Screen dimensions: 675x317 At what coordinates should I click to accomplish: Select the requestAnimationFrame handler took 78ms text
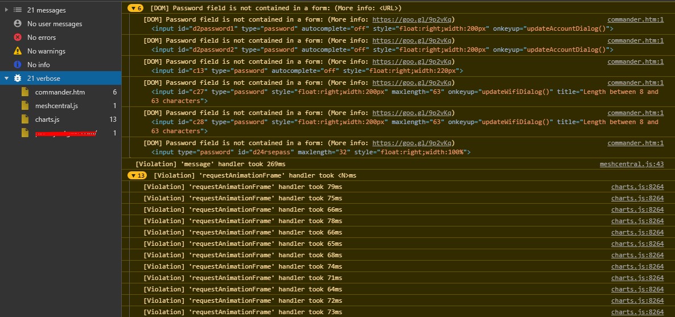[243, 221]
